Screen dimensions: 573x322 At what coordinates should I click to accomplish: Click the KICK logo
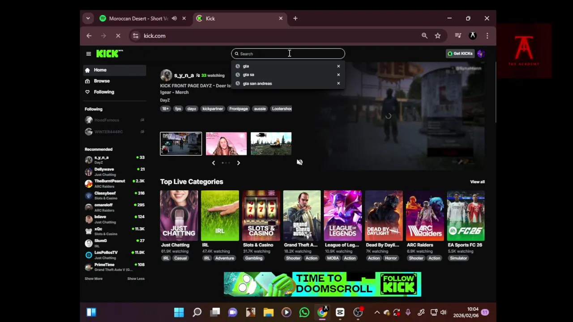click(x=109, y=54)
